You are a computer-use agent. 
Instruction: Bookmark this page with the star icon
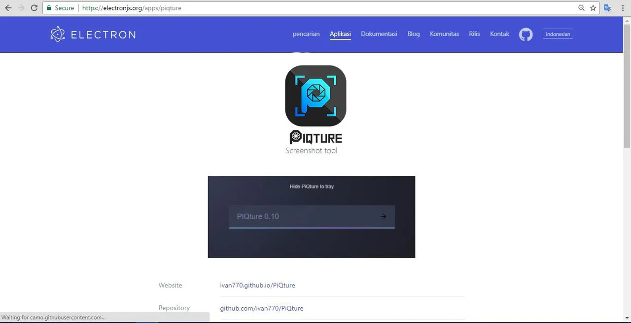(x=593, y=8)
